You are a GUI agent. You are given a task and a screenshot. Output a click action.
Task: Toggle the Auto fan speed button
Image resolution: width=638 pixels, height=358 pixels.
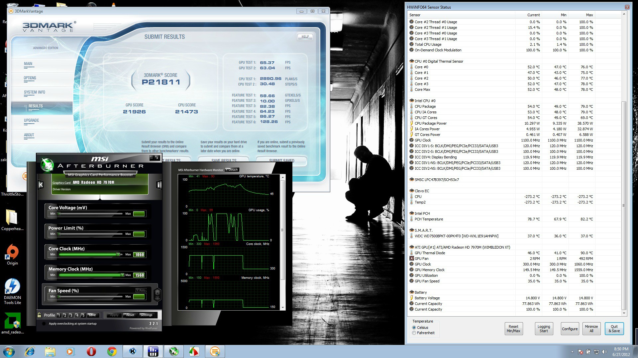(141, 290)
